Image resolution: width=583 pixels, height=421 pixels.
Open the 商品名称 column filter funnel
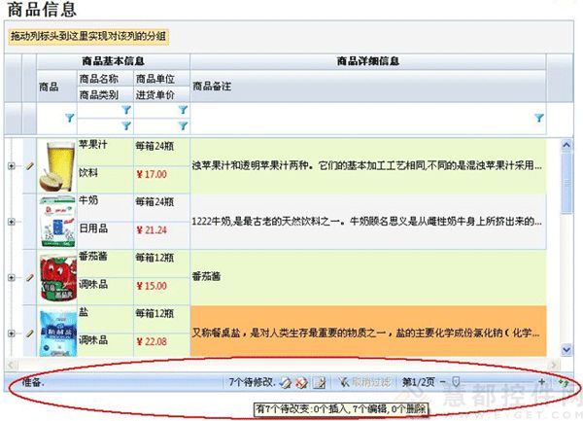(x=125, y=111)
